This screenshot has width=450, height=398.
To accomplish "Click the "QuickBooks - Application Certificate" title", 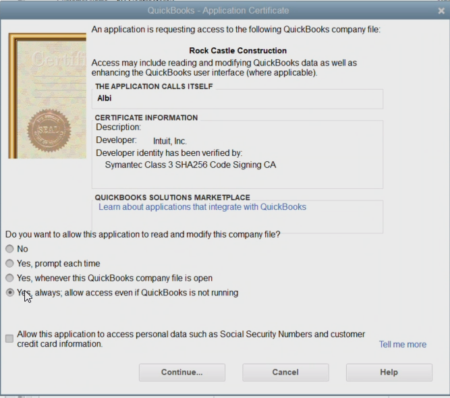I will click(x=218, y=11).
